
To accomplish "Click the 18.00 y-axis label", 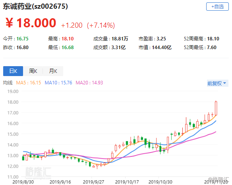I will click(13, 102).
